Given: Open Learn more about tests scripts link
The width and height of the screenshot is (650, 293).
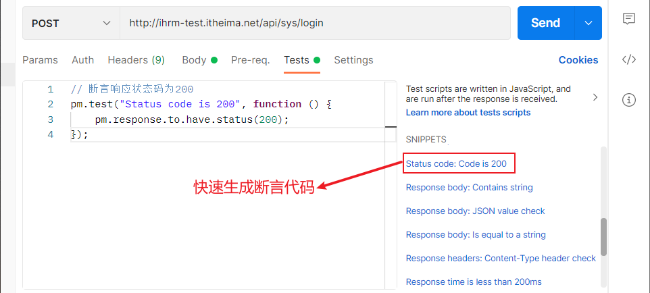Looking at the screenshot, I should (x=468, y=112).
